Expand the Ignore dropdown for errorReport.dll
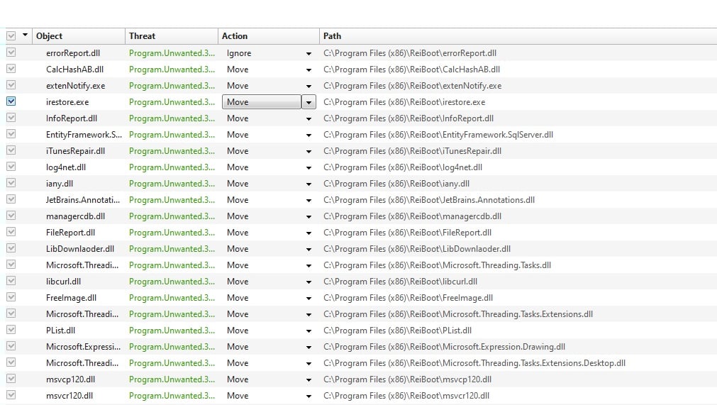 point(309,53)
